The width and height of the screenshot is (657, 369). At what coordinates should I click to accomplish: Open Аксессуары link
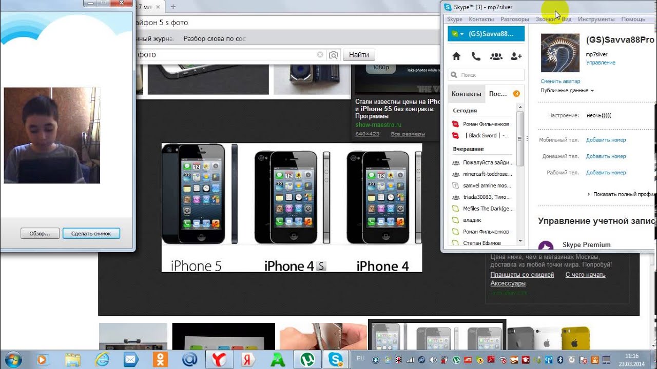click(508, 283)
